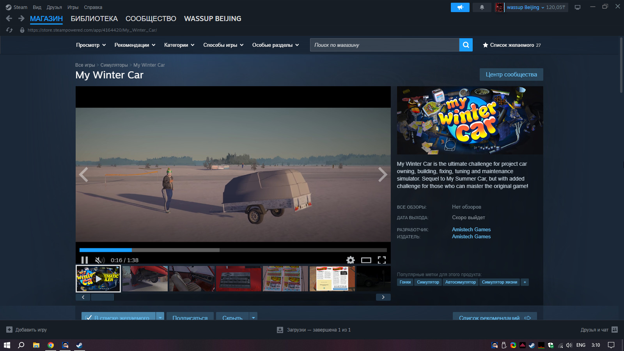Viewport: 624px width, 351px height.
Task: Go back with the navigation arrow
Action: 9,18
